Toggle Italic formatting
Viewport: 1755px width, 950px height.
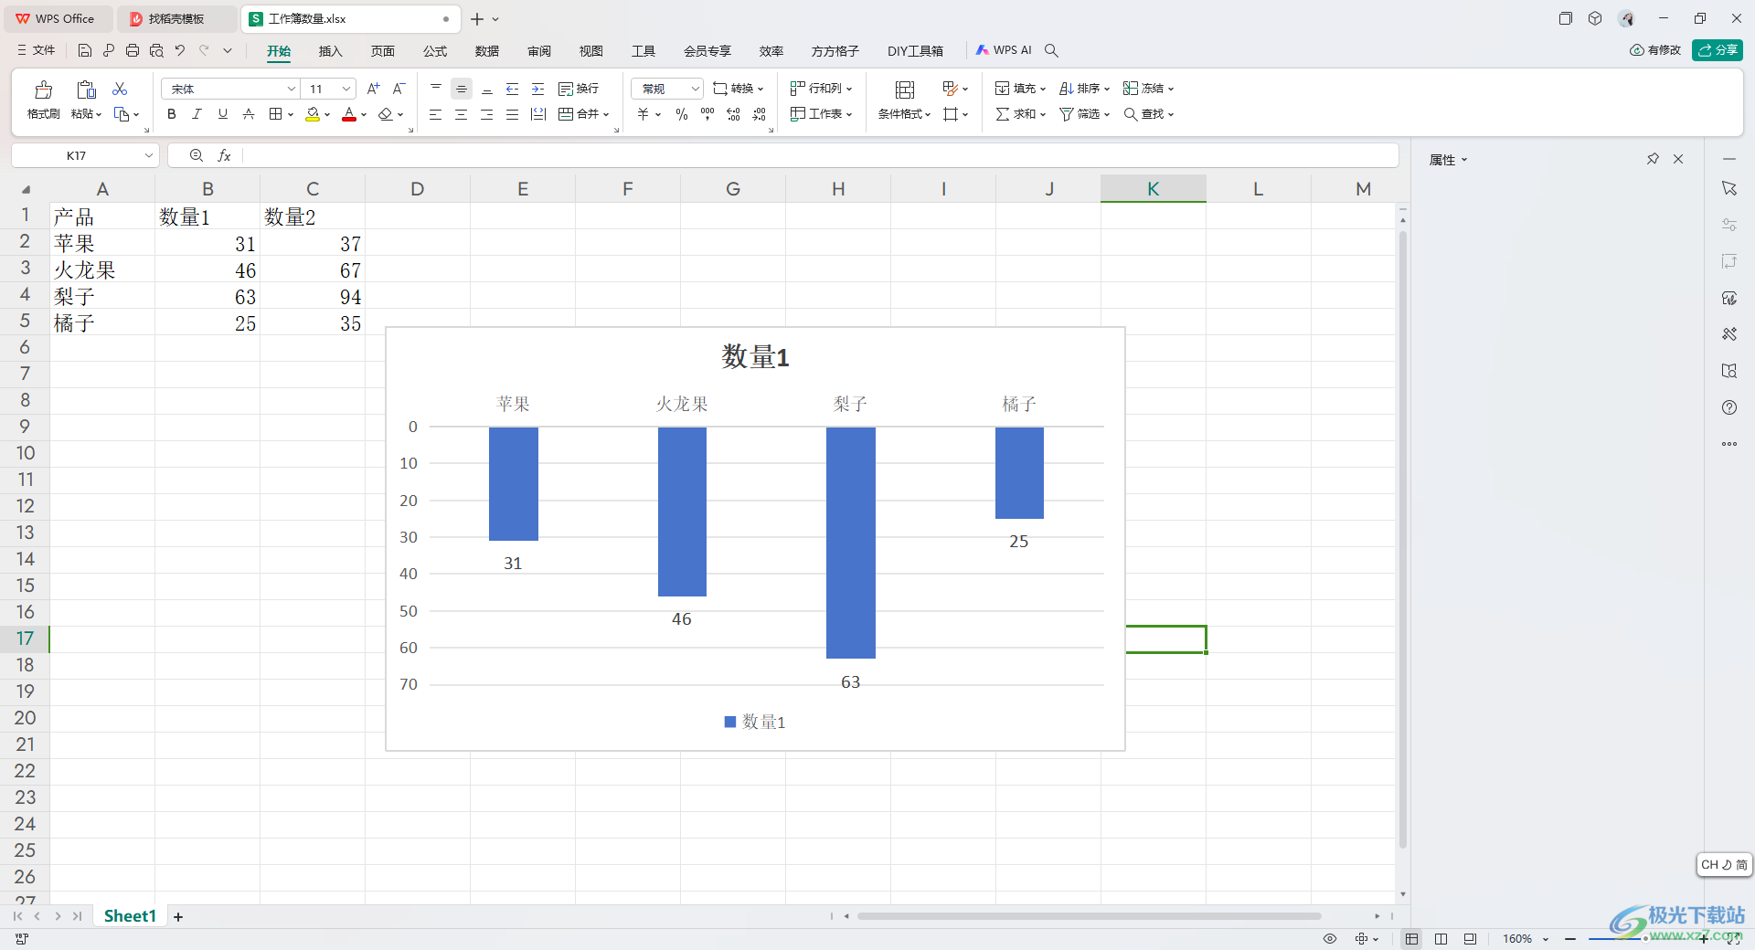(x=197, y=114)
